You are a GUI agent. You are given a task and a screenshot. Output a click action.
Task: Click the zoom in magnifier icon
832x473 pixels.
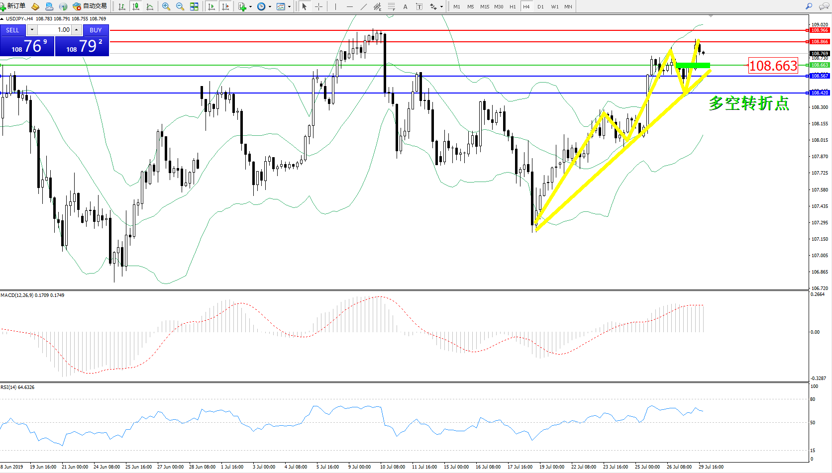click(166, 6)
